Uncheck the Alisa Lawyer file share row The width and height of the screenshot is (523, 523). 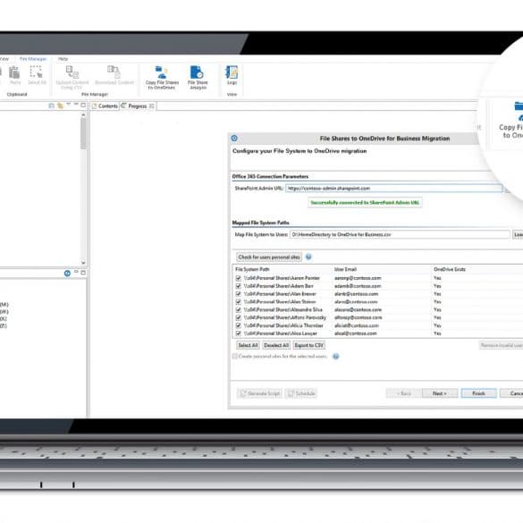click(x=238, y=333)
